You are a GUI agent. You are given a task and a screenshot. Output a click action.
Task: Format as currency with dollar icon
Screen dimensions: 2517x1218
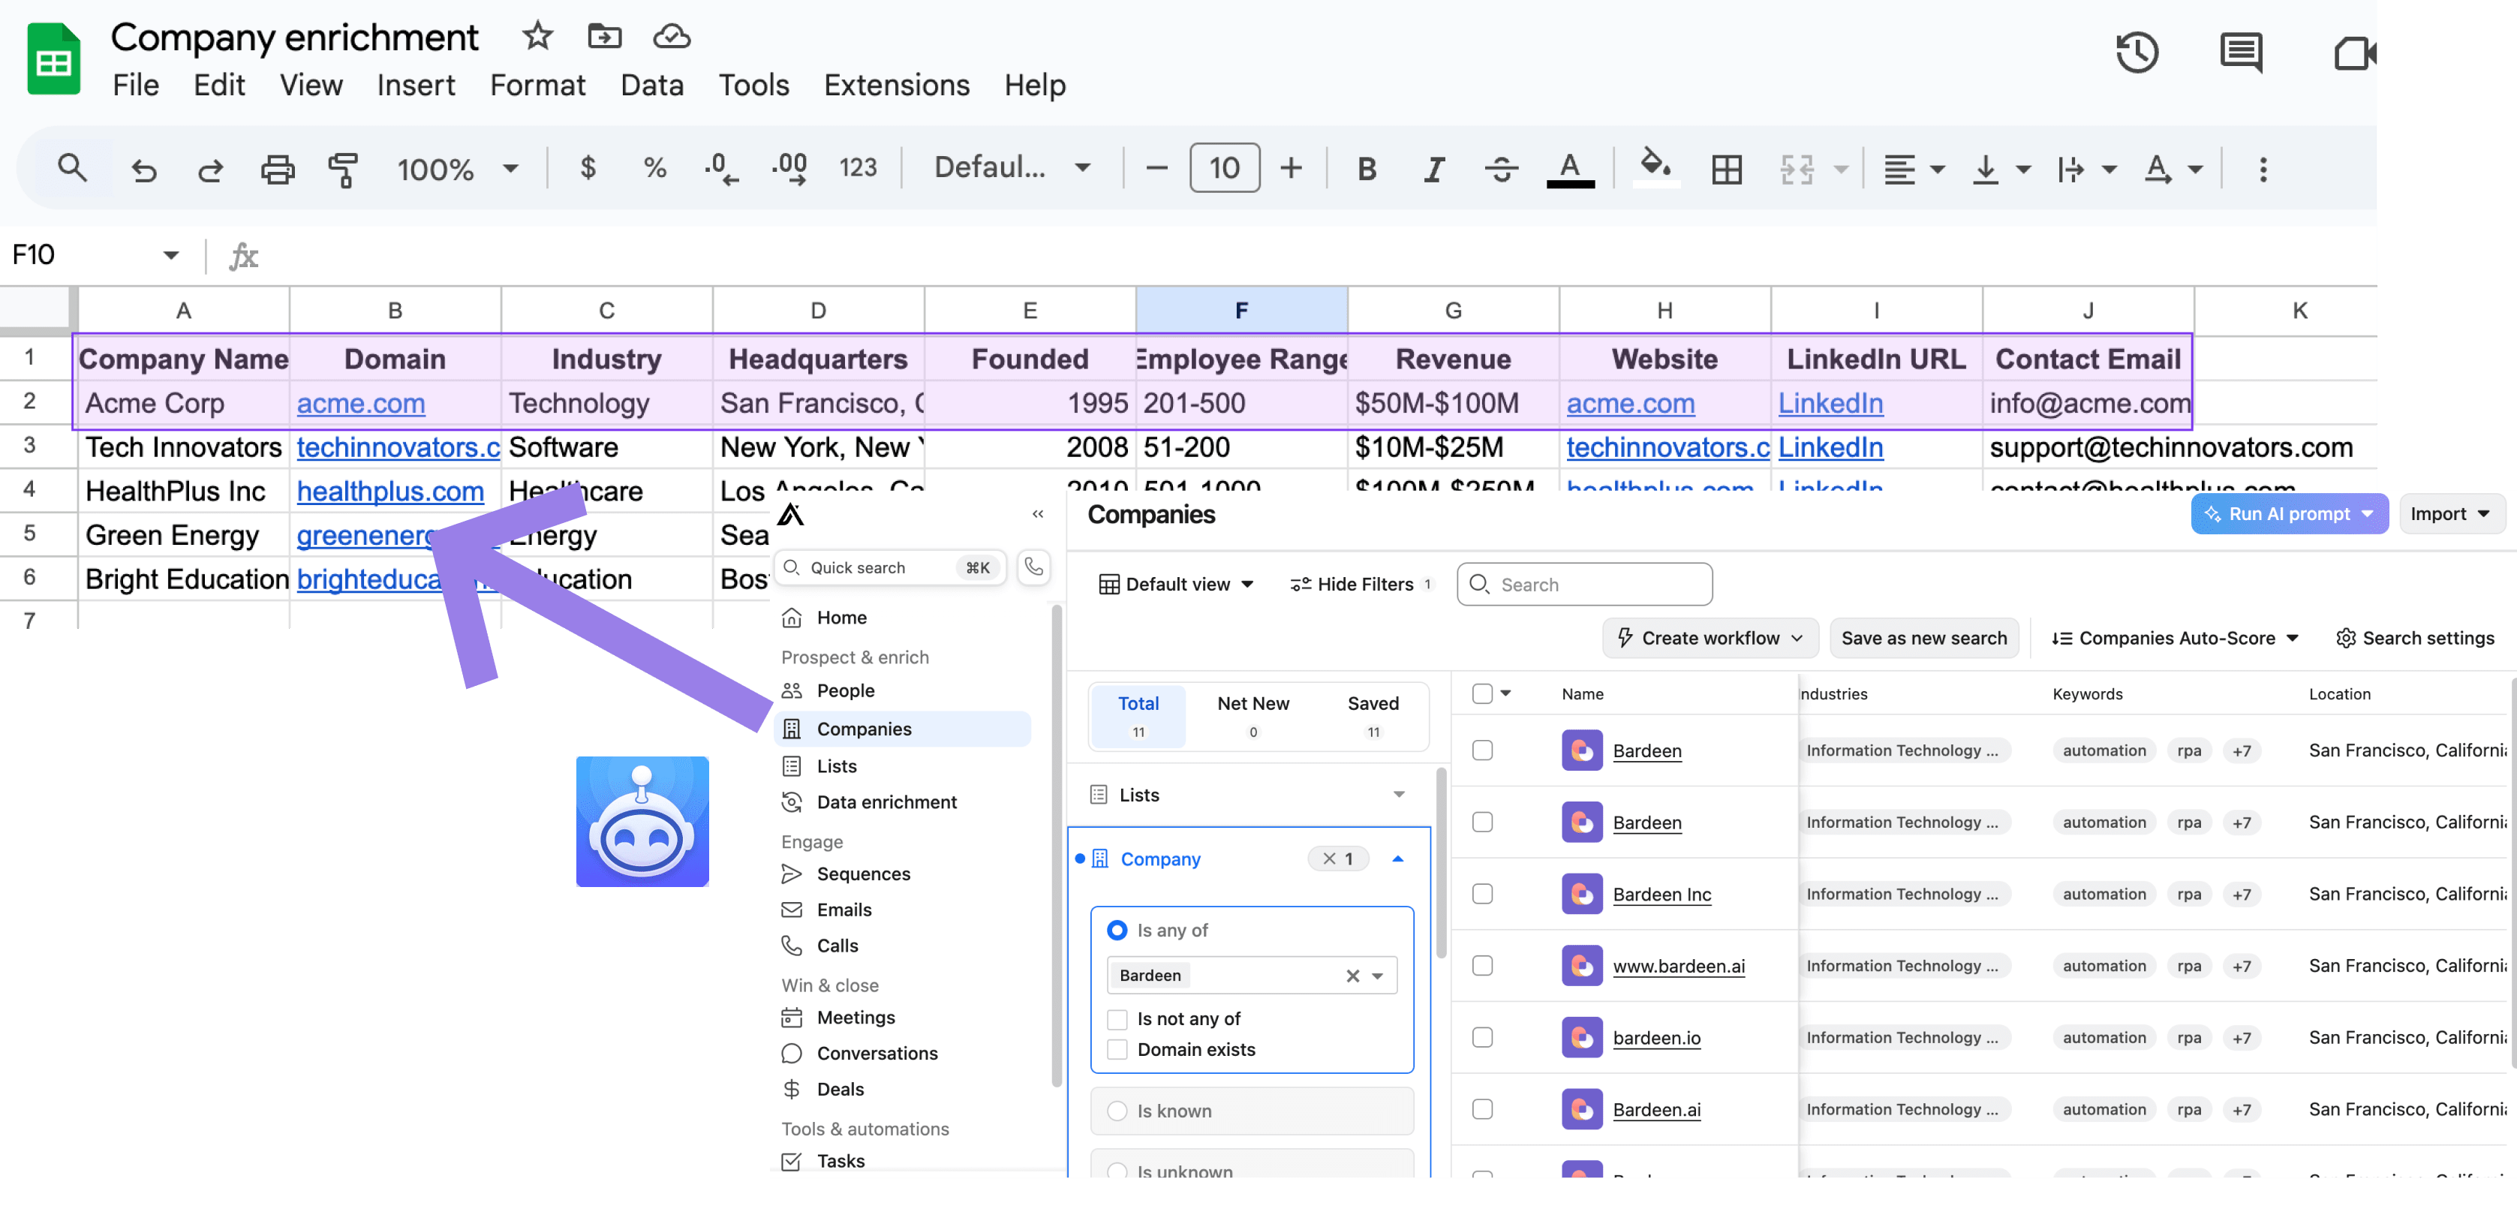(x=588, y=168)
